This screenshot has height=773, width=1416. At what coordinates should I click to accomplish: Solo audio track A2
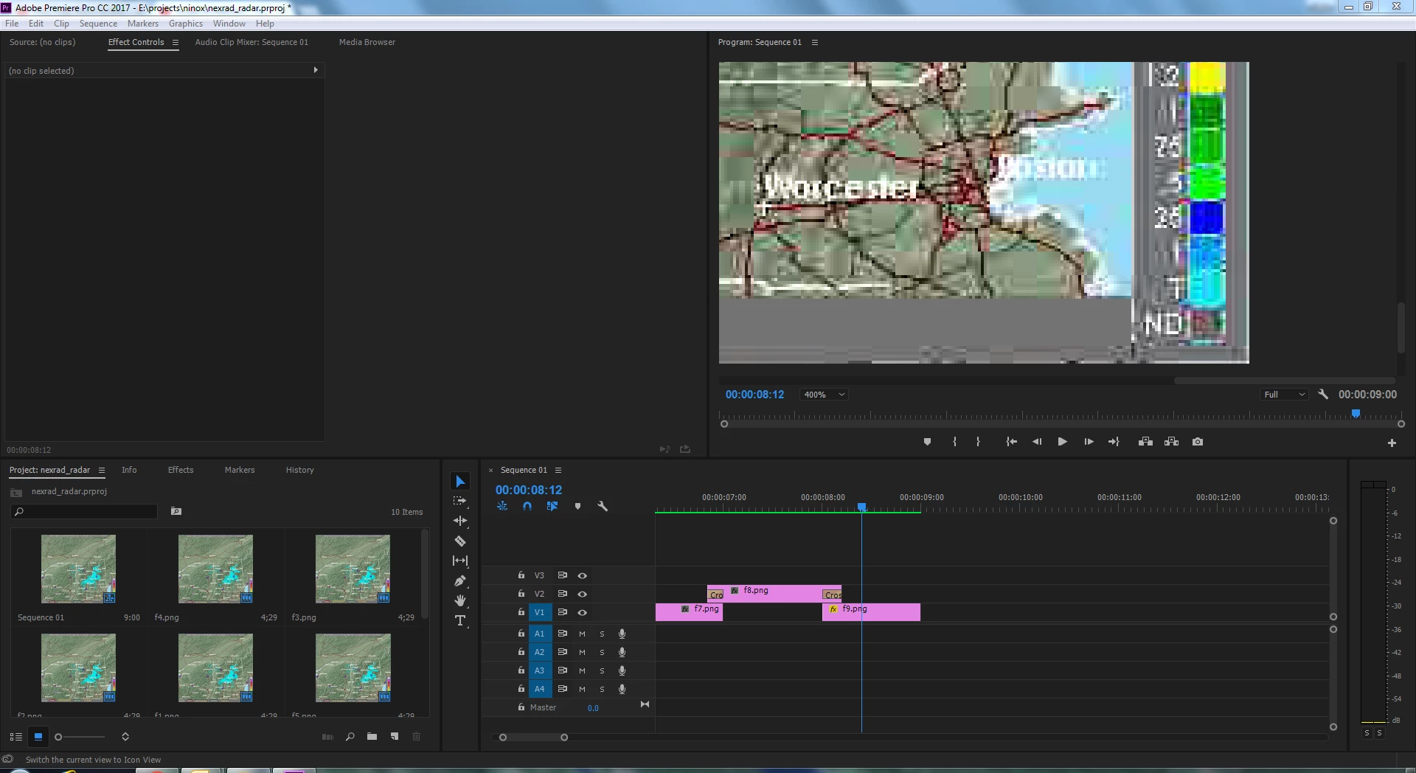click(602, 652)
